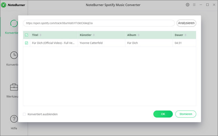Sort by Album column arrows

pyautogui.click(x=138, y=35)
